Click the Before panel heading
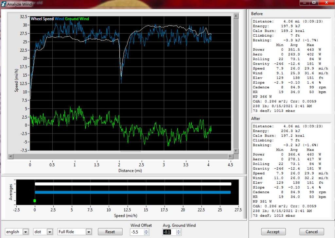Viewport: 335px width, 238px height. 257,14
